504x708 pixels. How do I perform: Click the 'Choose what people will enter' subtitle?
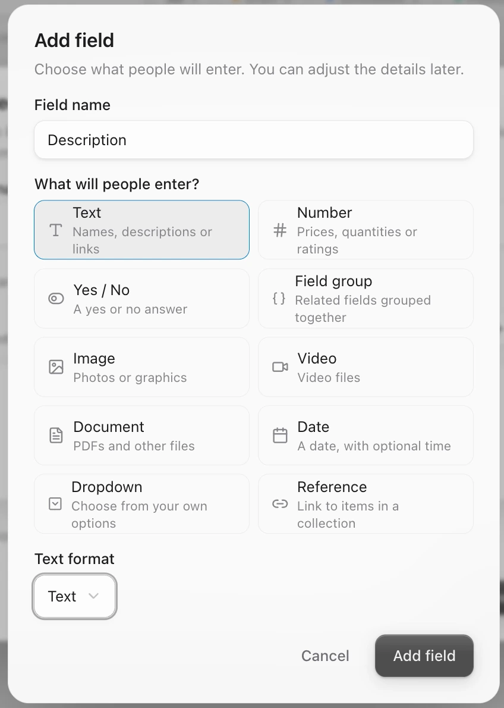(x=249, y=69)
